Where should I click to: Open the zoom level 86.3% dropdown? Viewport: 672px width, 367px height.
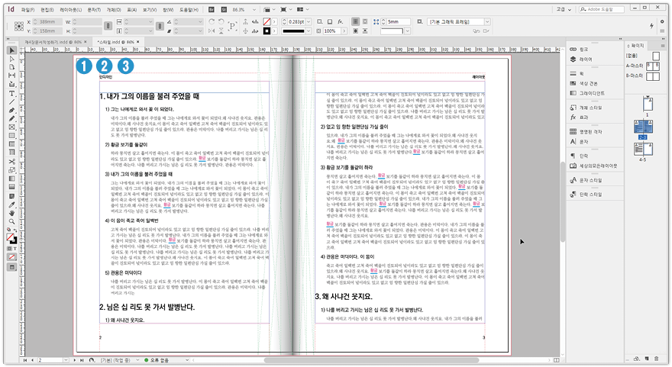click(254, 9)
